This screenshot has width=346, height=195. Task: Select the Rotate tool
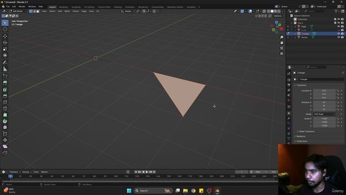click(x=5, y=42)
